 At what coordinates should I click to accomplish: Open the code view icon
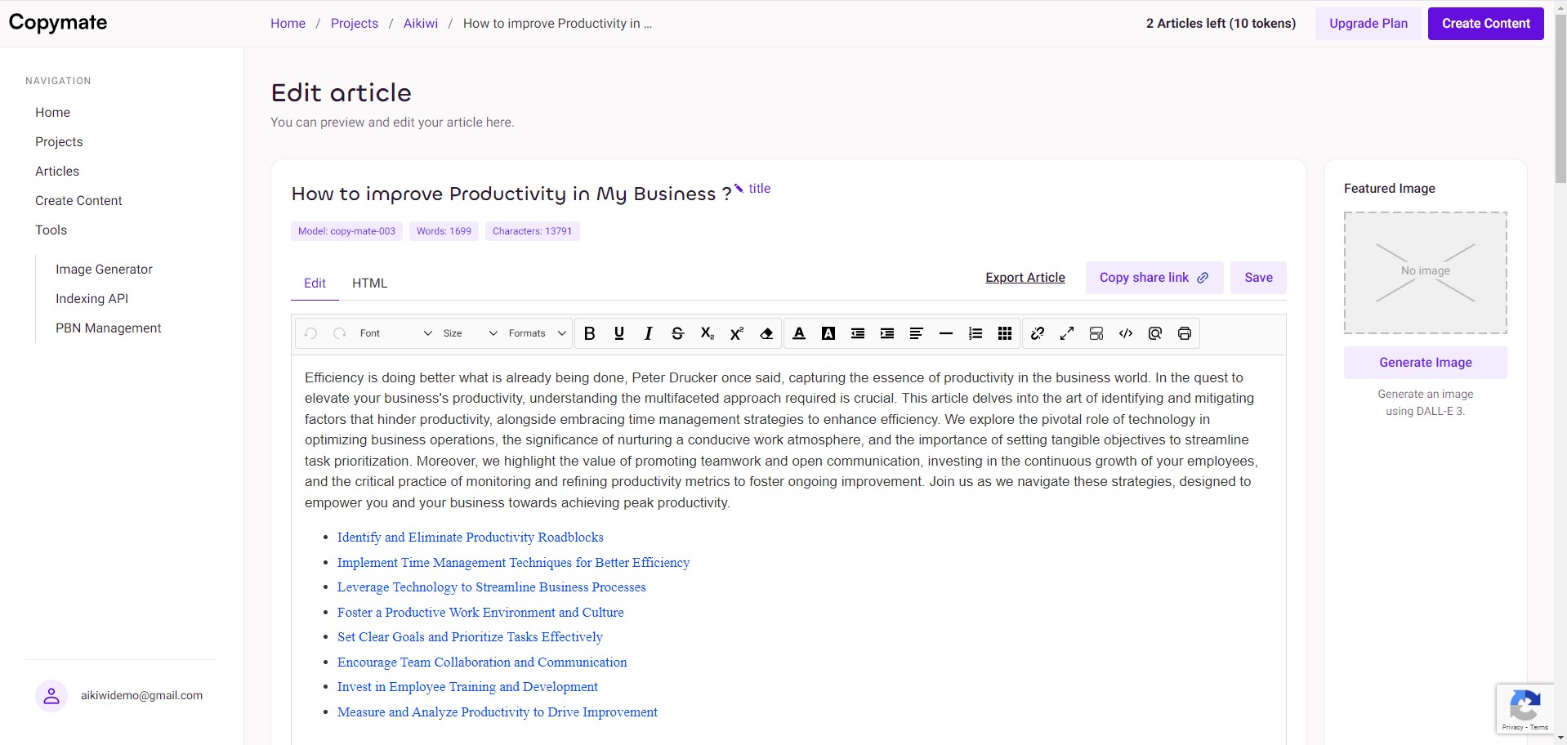[1126, 333]
